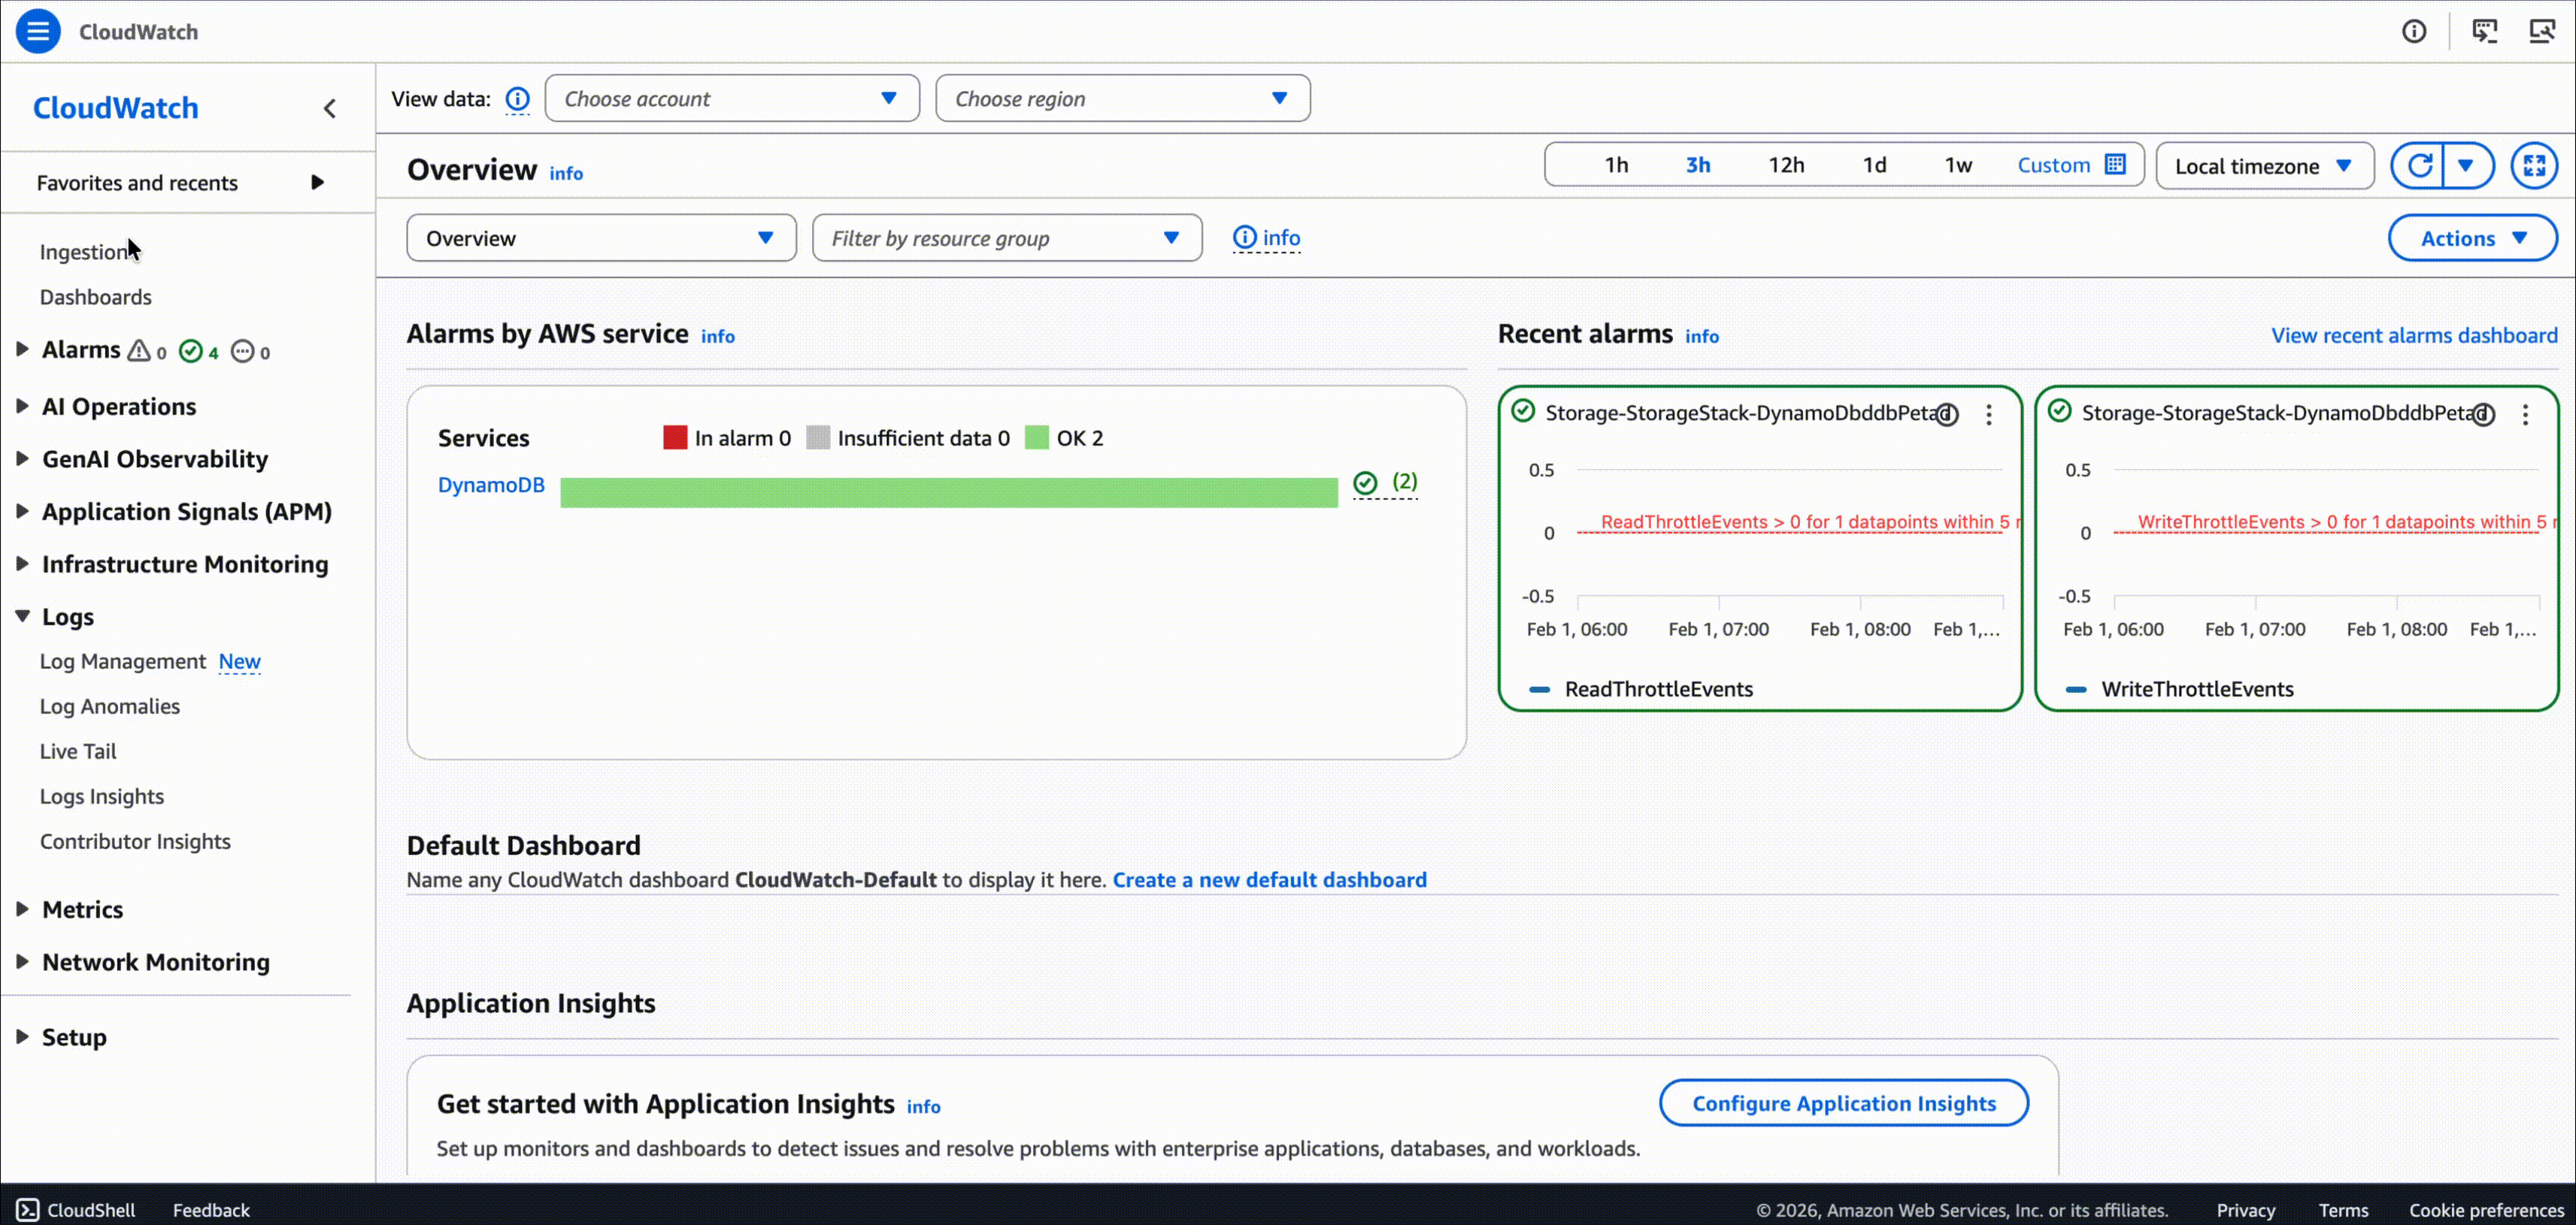2576x1225 pixels.
Task: Open the screen help icon in the top bar
Action: click(x=2485, y=31)
